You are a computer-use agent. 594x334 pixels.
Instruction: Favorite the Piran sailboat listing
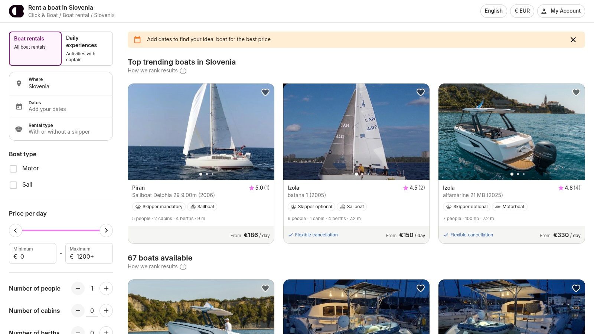tap(265, 92)
